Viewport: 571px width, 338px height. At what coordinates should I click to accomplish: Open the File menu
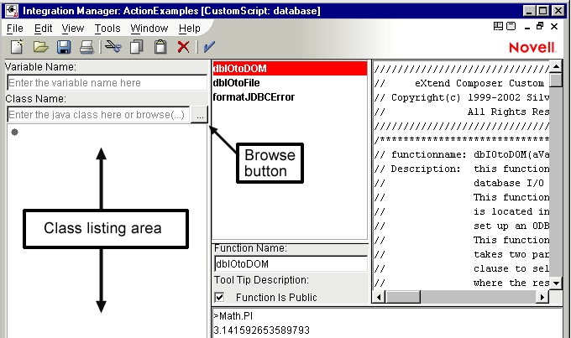click(15, 29)
